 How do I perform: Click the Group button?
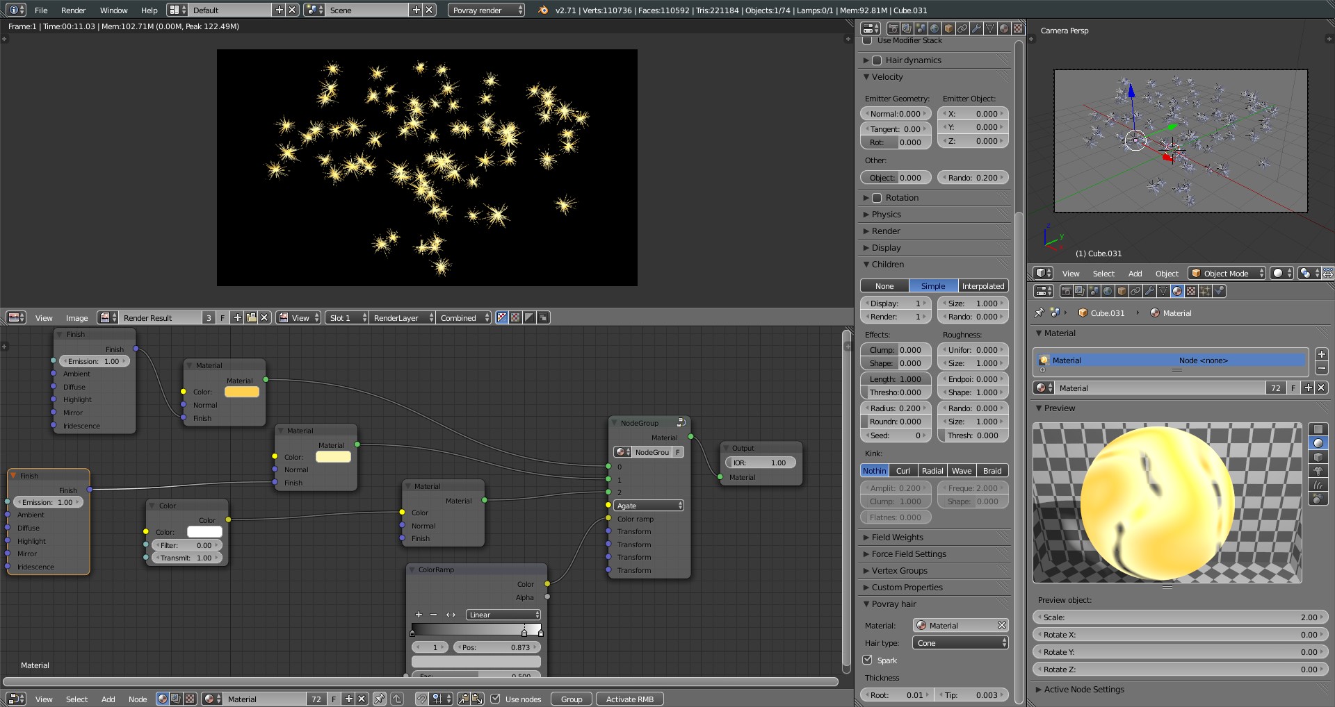[x=571, y=699]
